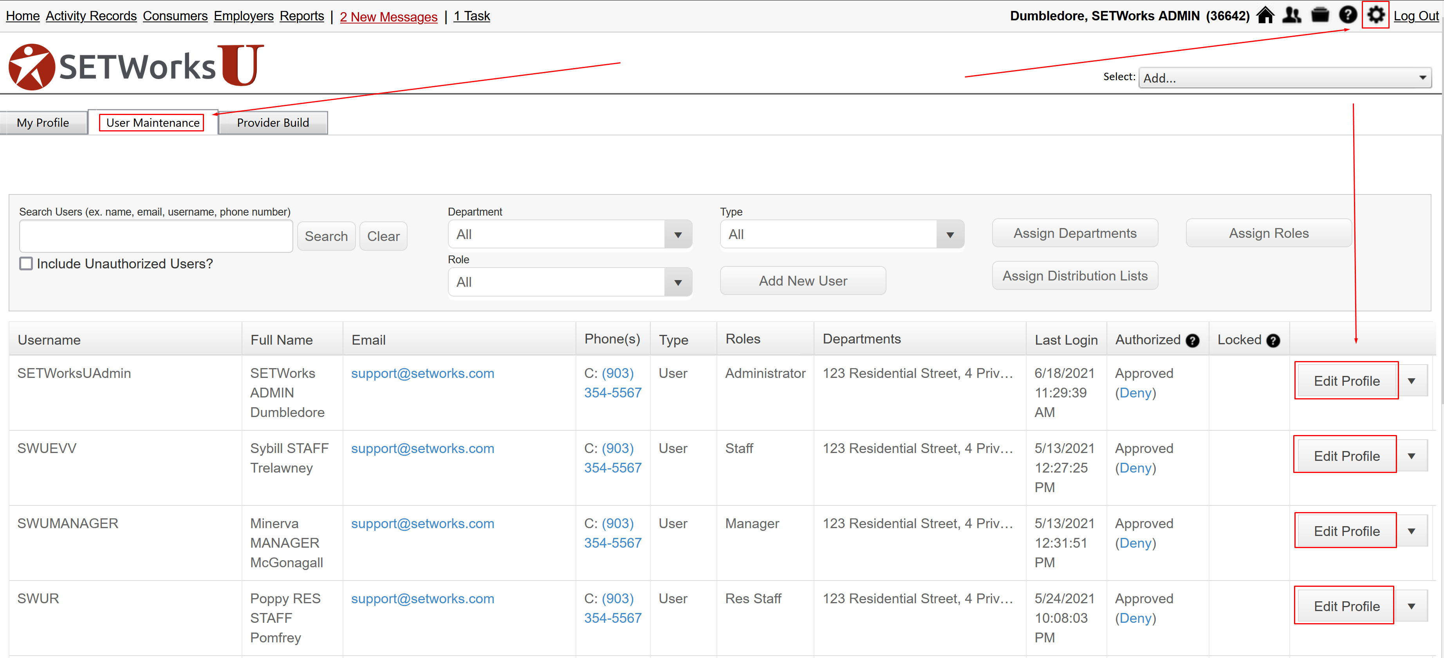Open Reports menu
Viewport: 1444px width, 658px height.
[x=301, y=16]
